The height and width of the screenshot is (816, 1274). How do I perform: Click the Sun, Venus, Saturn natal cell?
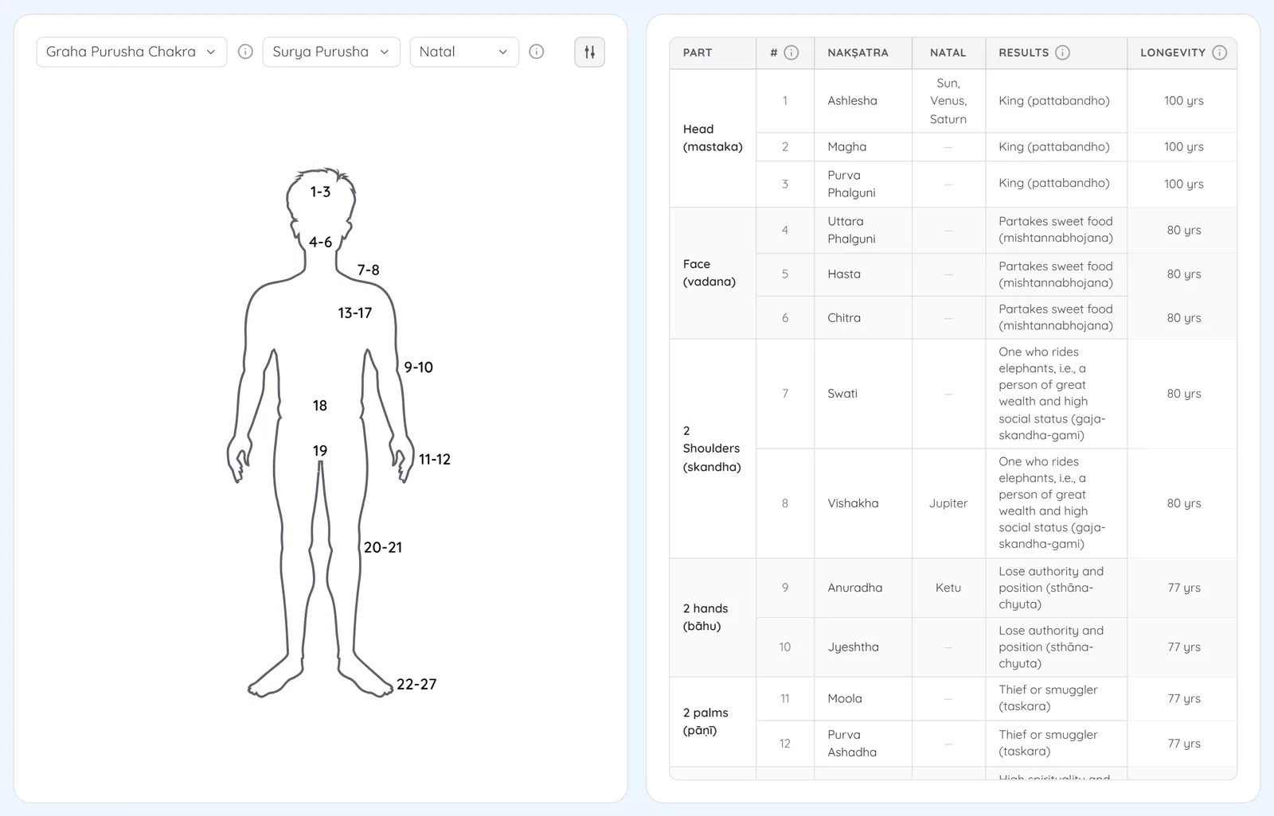click(948, 101)
